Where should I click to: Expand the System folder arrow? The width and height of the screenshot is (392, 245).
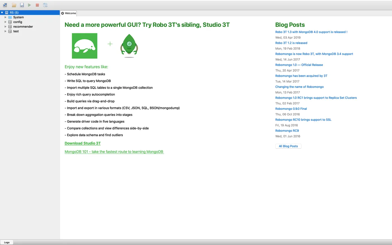[x=5, y=17]
